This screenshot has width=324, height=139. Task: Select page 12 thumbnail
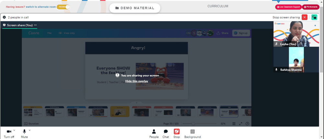click(54, 112)
